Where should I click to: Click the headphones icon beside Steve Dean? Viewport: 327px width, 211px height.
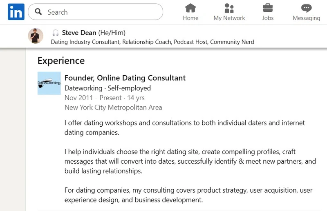[x=56, y=33]
